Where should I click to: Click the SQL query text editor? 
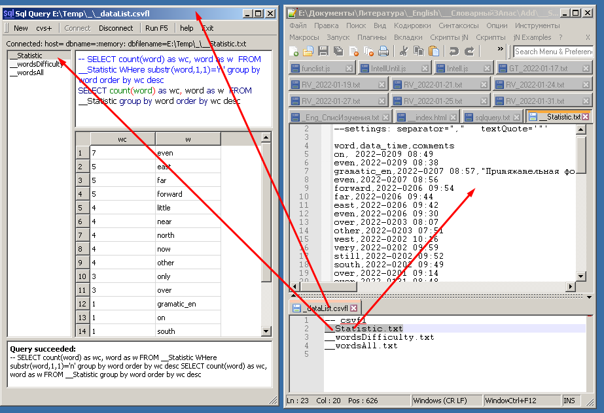pos(173,90)
